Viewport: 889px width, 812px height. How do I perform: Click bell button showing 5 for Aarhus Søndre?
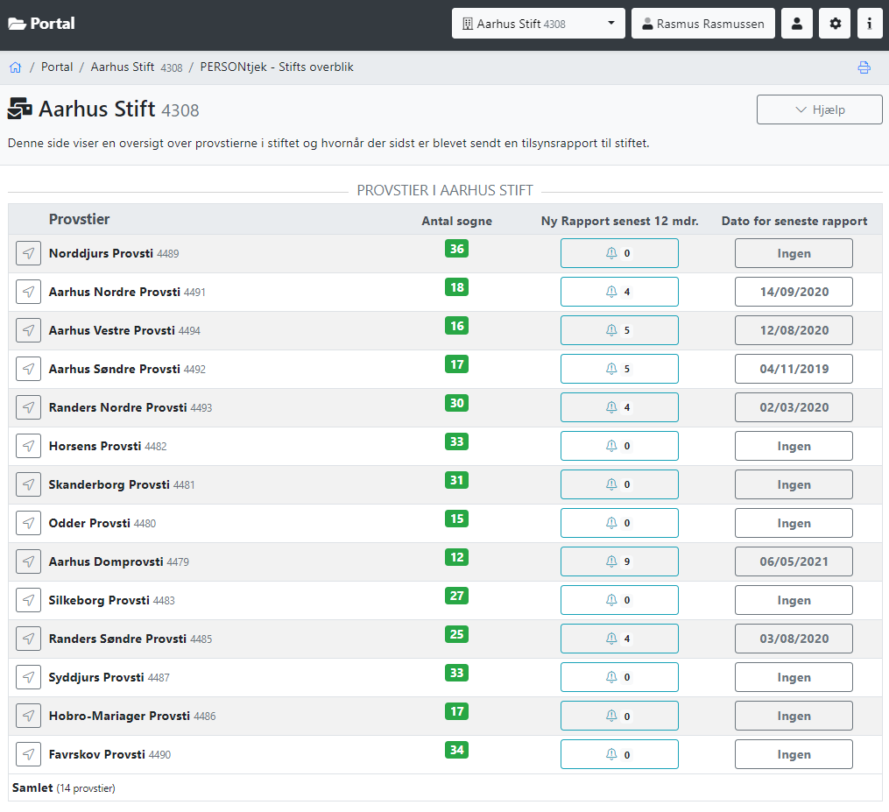tap(619, 369)
